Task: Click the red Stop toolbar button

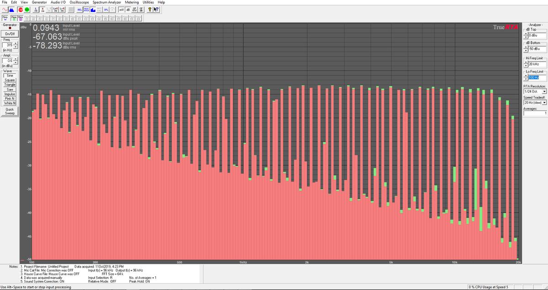Action: tap(21, 10)
